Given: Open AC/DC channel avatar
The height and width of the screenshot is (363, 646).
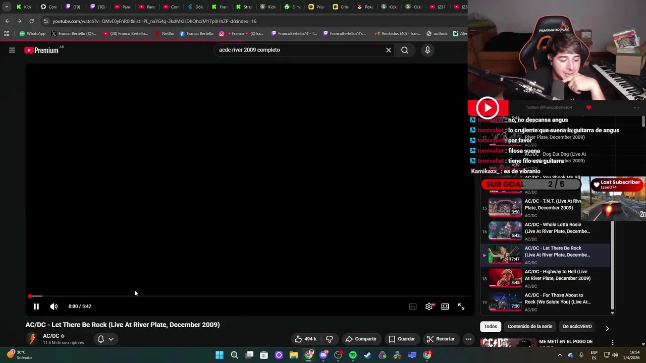Looking at the screenshot, I should coord(32,339).
